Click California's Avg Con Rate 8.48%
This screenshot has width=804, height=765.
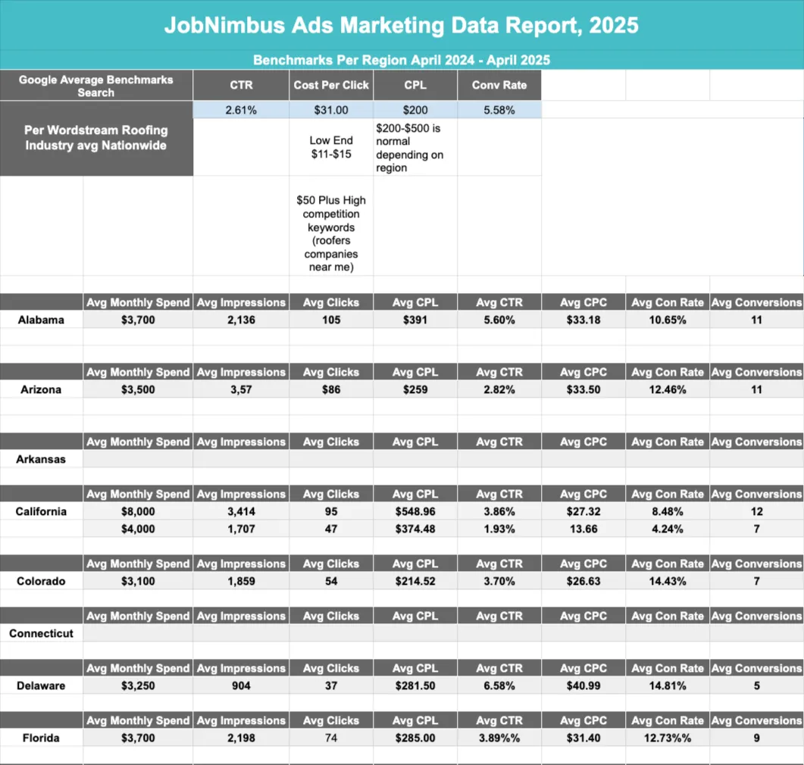668,511
